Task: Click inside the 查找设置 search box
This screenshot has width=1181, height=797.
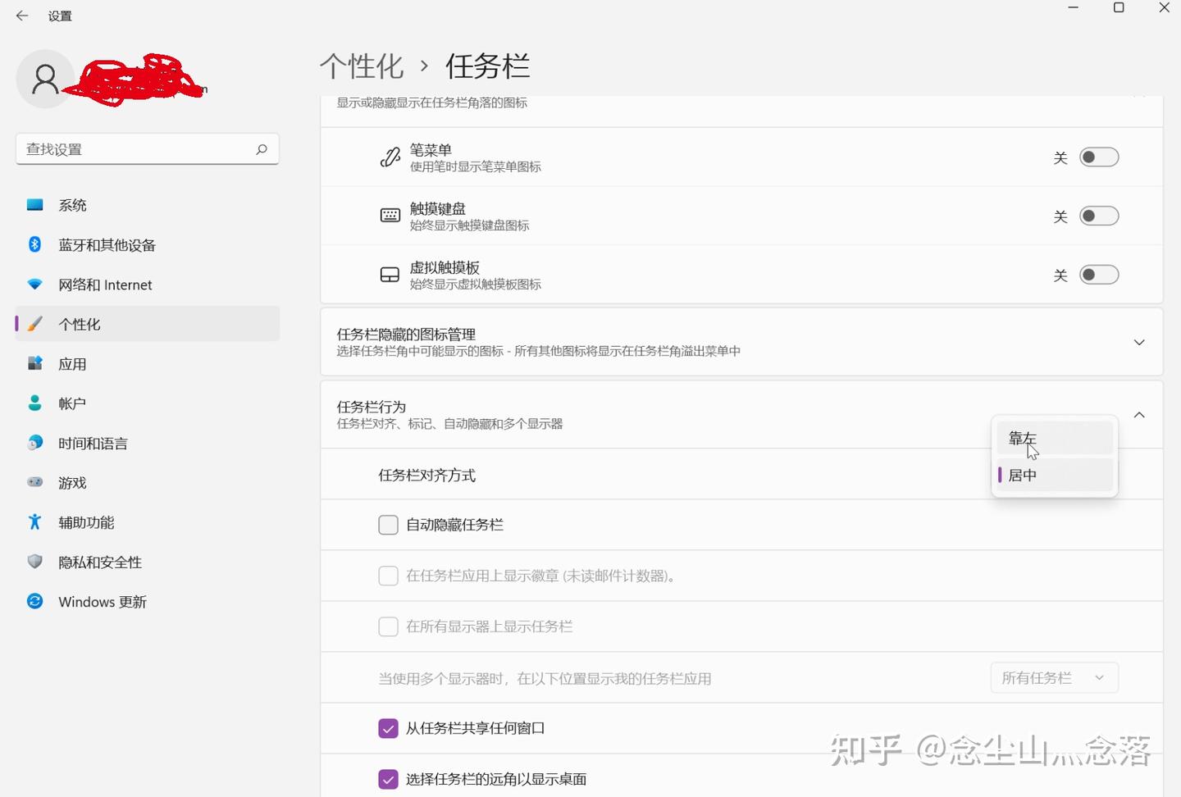Action: [148, 149]
